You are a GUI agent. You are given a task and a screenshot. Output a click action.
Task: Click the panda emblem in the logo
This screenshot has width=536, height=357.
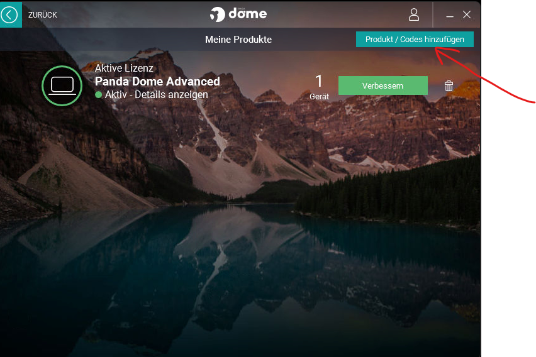click(218, 14)
